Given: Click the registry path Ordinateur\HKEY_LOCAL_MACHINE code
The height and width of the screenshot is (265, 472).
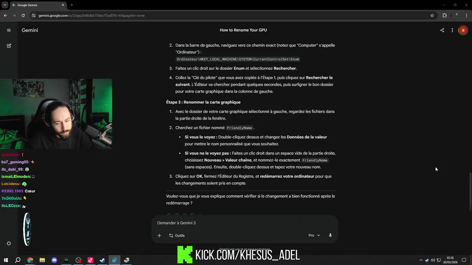Looking at the screenshot, I should (238, 59).
